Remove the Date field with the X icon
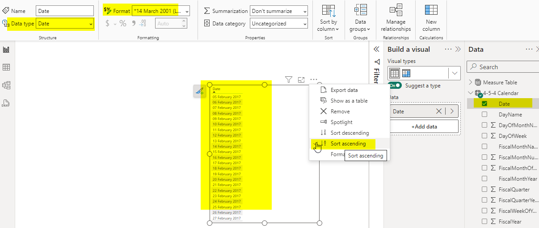The height and width of the screenshot is (228, 539). (439, 111)
